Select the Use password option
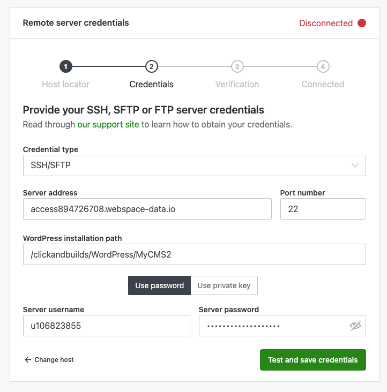Screen dimensions: 387x392 coord(159,285)
